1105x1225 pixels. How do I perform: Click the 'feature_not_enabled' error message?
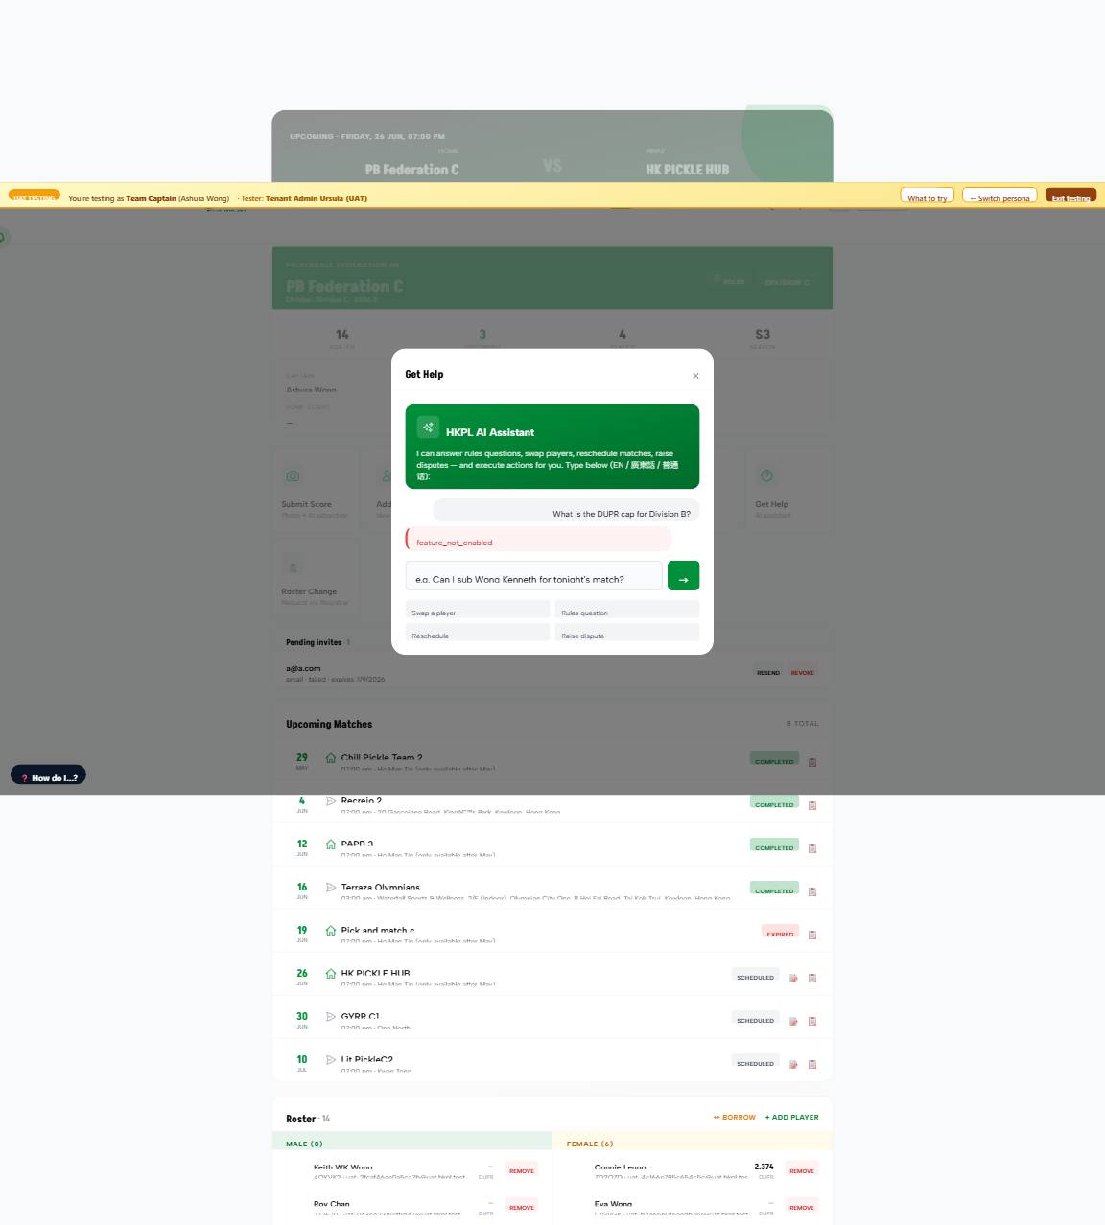538,540
